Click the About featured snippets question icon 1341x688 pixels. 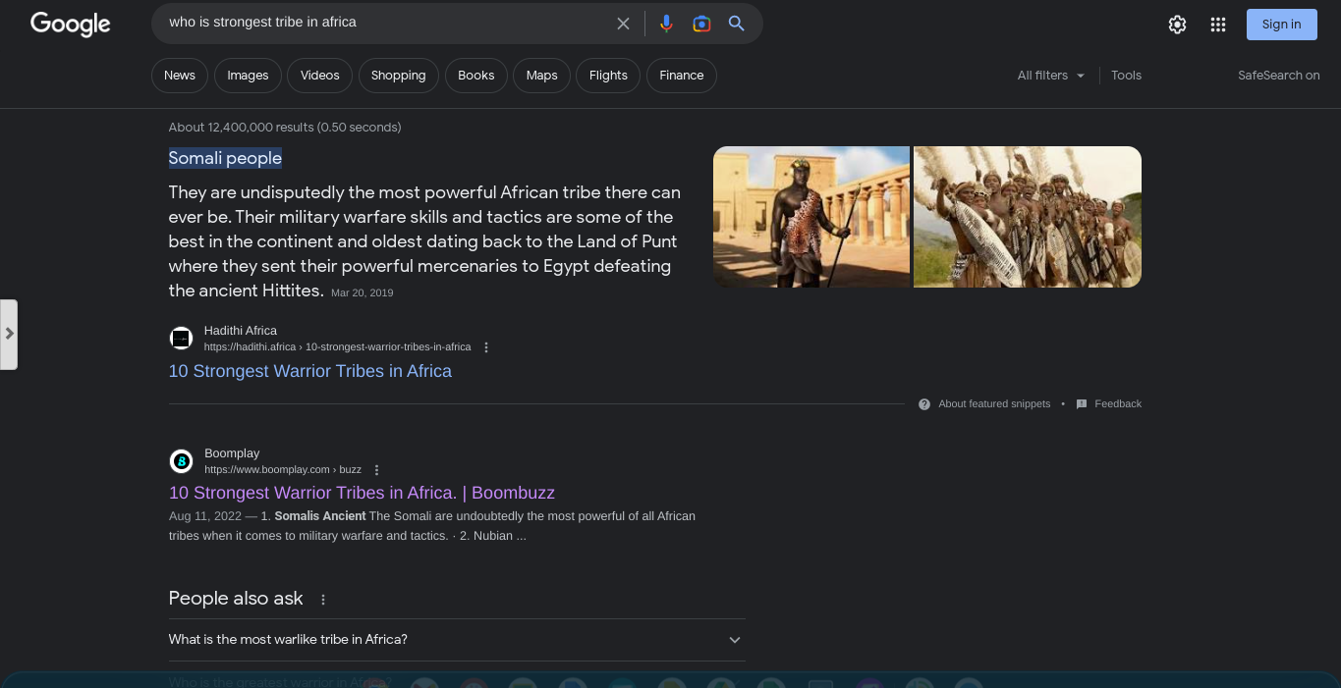point(924,404)
